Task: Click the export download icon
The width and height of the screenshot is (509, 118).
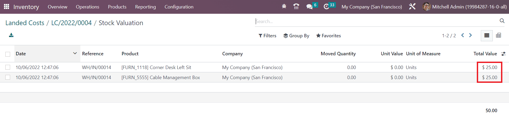Action: pos(11,35)
